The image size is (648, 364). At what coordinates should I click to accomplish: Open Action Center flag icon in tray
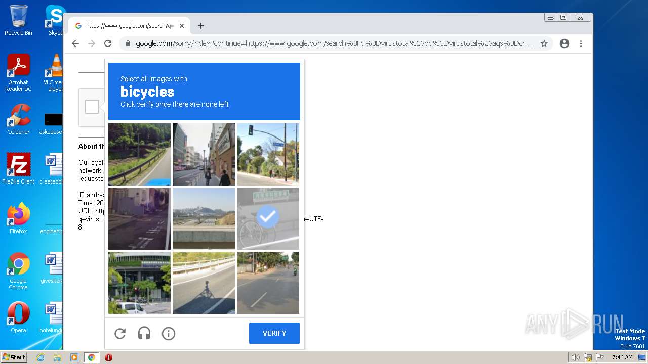coord(600,357)
